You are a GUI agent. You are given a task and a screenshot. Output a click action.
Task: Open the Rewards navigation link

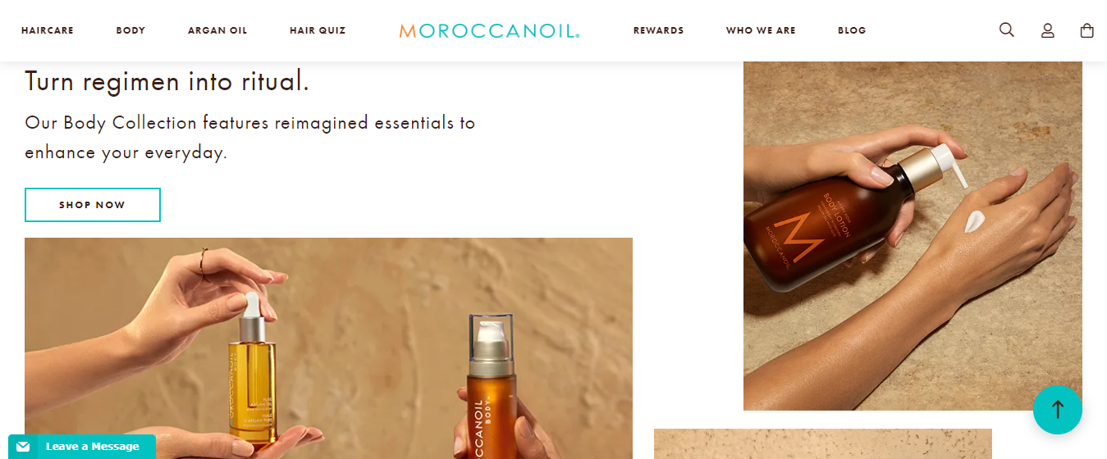658,30
